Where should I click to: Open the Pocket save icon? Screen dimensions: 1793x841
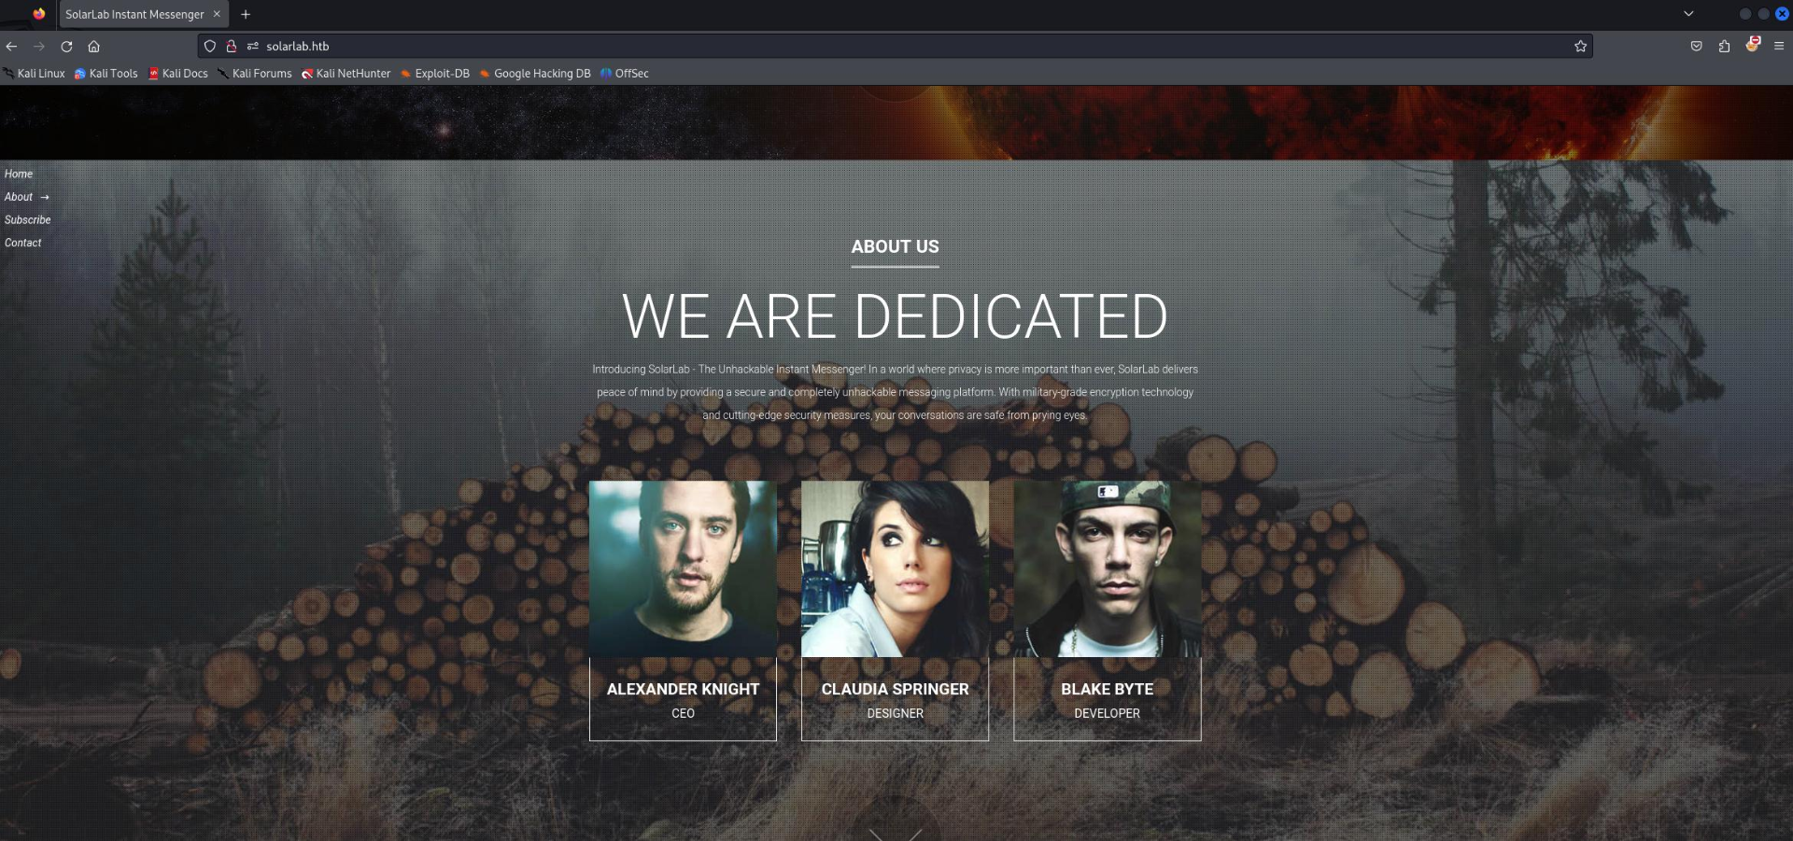click(1696, 46)
